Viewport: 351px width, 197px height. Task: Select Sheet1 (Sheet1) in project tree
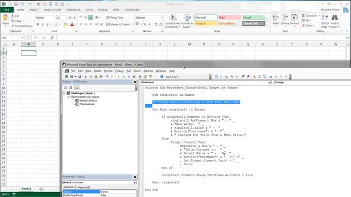click(x=88, y=101)
